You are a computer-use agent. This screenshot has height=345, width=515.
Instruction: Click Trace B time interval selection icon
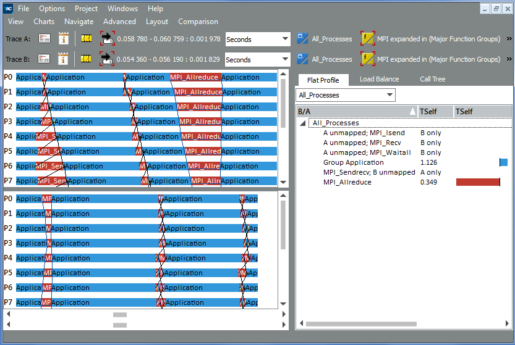(108, 59)
